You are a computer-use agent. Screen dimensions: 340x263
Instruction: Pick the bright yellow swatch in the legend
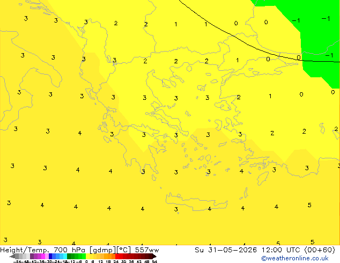pyautogui.click(x=87, y=257)
